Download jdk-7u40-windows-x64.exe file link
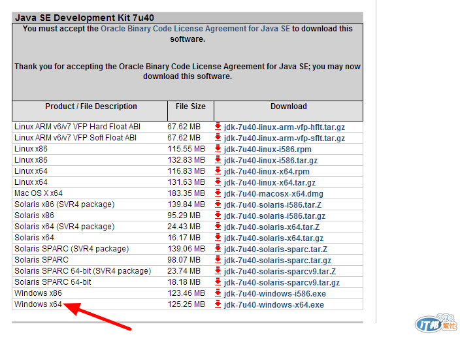 click(x=274, y=305)
